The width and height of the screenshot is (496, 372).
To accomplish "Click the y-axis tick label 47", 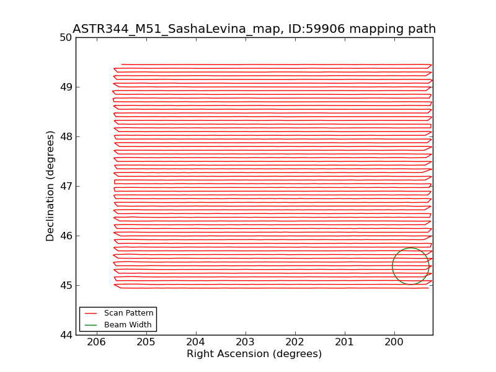I will click(66, 187).
